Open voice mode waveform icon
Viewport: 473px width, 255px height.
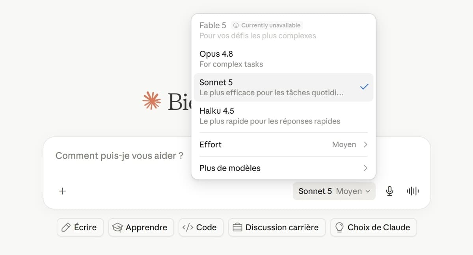click(412, 191)
